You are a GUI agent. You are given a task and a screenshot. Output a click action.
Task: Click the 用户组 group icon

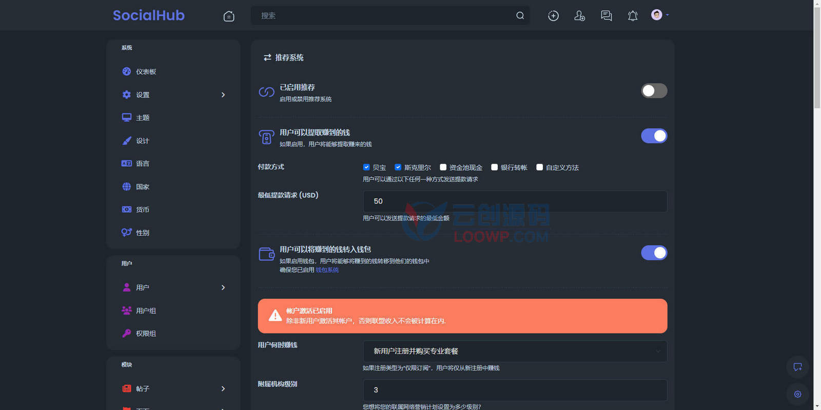click(x=127, y=310)
